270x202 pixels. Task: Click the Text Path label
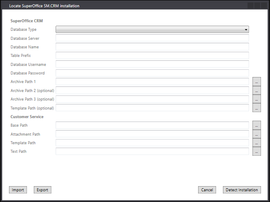coord(18,151)
